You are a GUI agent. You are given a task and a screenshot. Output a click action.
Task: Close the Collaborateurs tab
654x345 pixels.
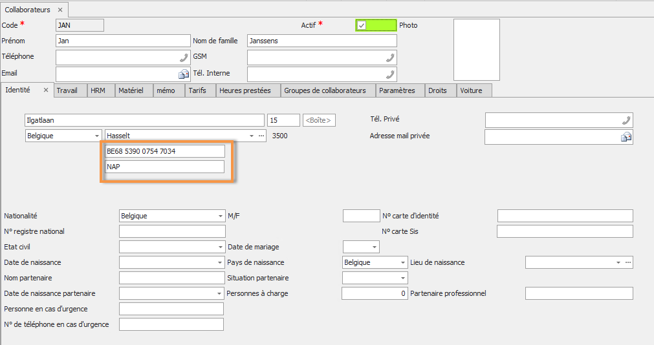[60, 10]
